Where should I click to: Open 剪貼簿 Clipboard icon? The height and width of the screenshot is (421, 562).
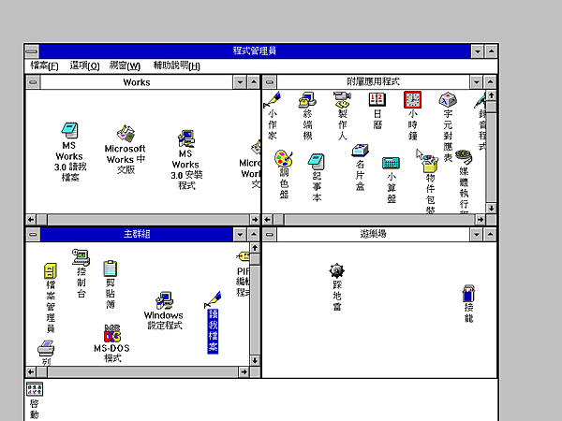point(110,269)
